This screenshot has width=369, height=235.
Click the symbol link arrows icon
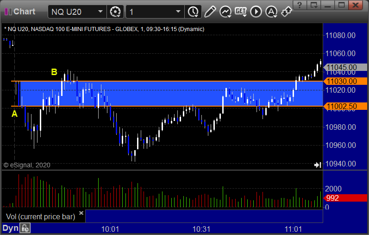point(287,12)
